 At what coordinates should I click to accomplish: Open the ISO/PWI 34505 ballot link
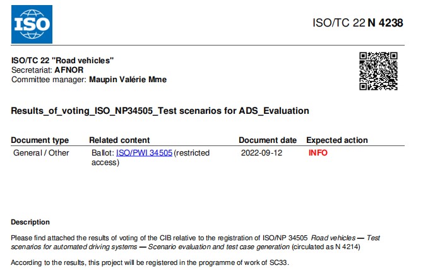[x=144, y=153]
